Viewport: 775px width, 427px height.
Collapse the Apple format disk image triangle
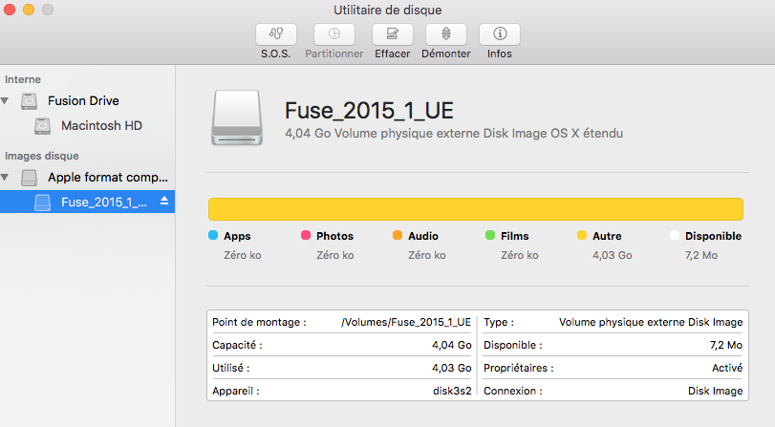tap(6, 178)
